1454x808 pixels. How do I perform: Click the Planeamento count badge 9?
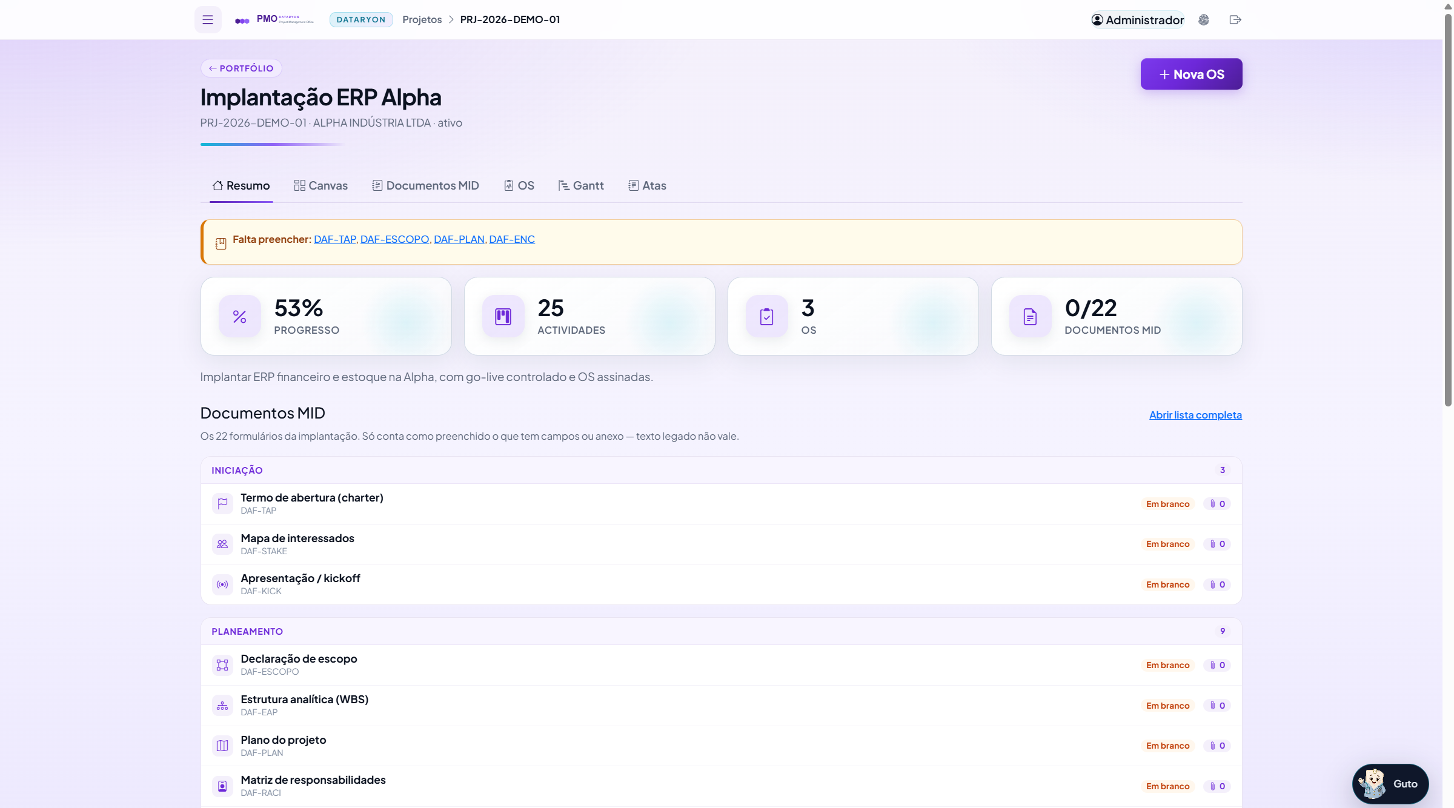[x=1223, y=631]
